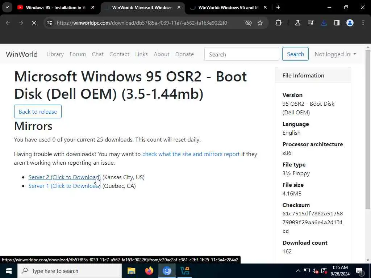Image resolution: width=371 pixels, height=278 pixels.
Task: Open the Action Center notifications icon
Action: (x=359, y=271)
